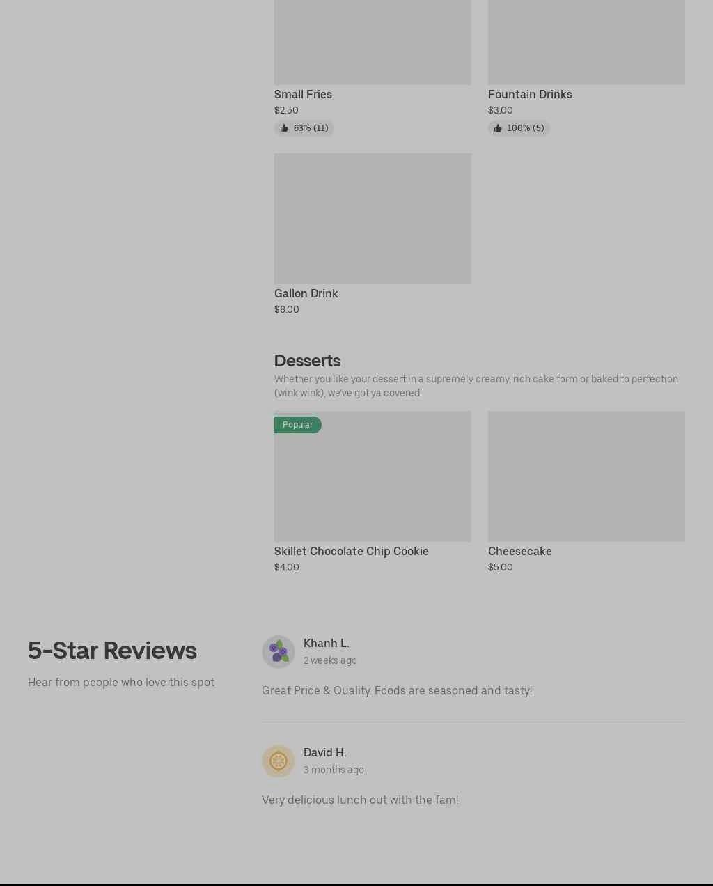
Task: Click the Desserts section heading
Action: point(307,361)
